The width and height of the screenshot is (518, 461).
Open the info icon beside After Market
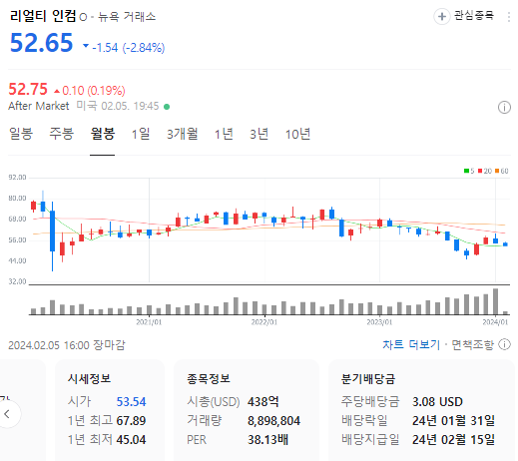tap(504, 108)
